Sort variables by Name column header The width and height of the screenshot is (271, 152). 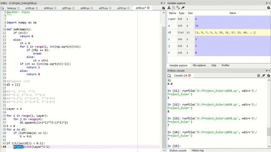point(172,13)
